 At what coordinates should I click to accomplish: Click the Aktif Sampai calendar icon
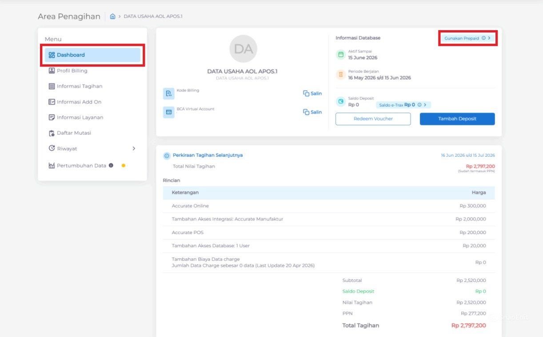tap(341, 55)
